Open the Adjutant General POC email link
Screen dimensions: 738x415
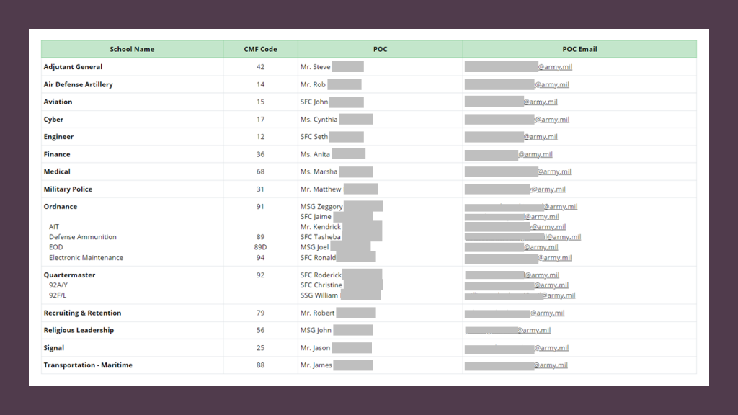coord(518,67)
